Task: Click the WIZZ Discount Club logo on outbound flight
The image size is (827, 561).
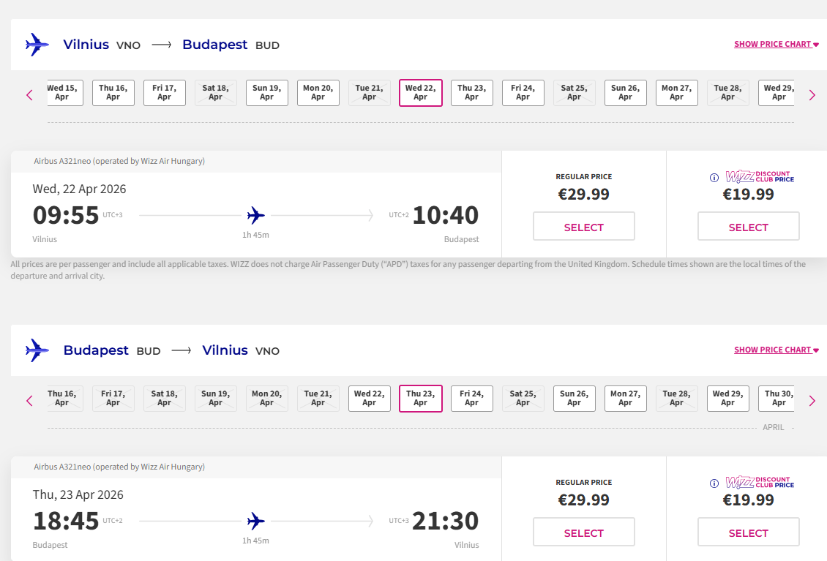Action: (759, 177)
